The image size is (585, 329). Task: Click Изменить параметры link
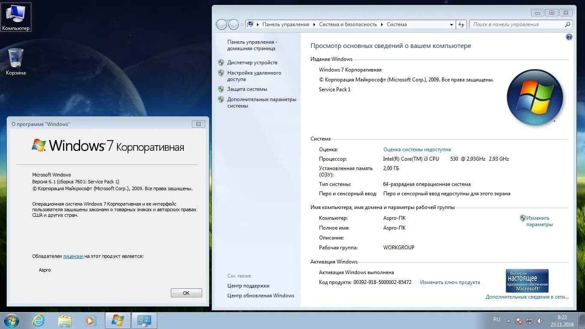click(x=540, y=221)
